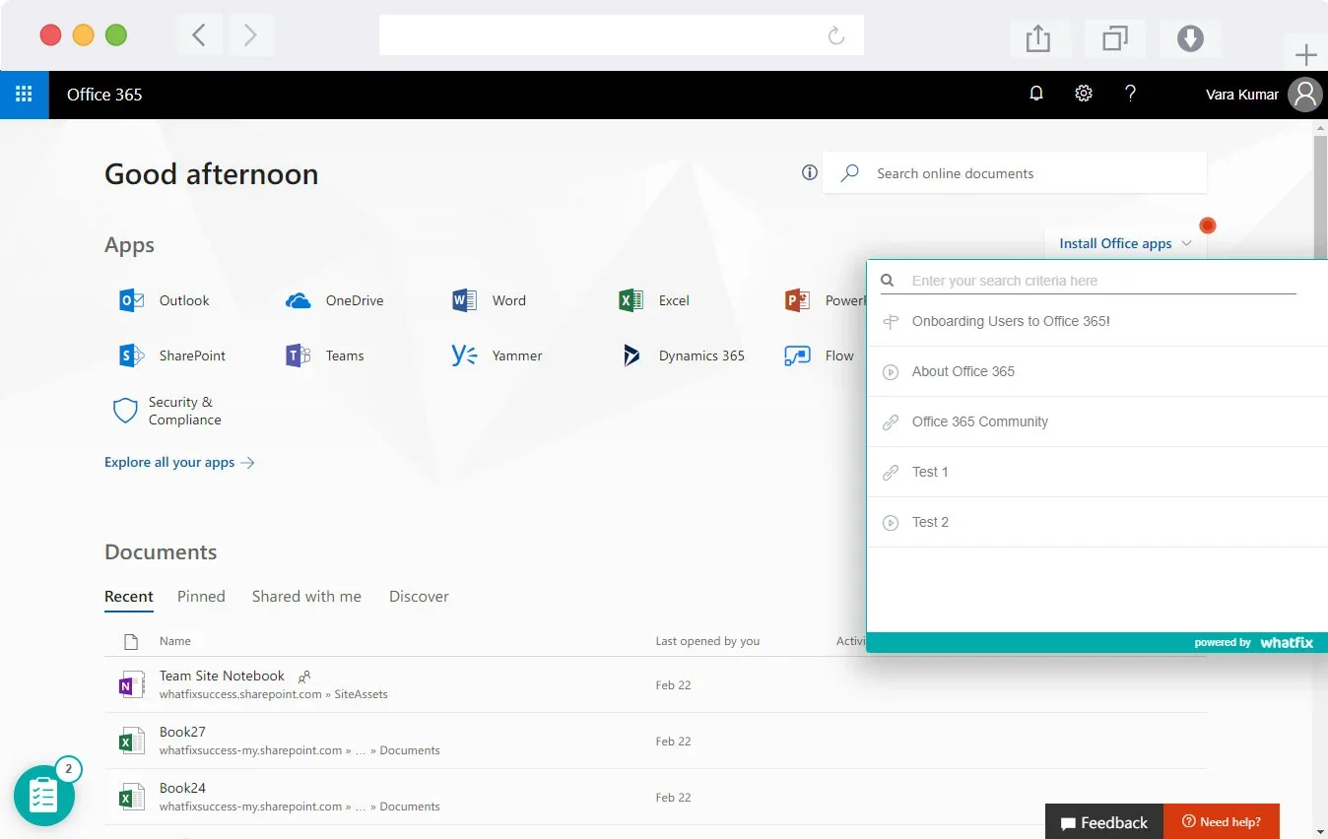View the Shared with me tab
The height and width of the screenshot is (839, 1328).
point(306,596)
